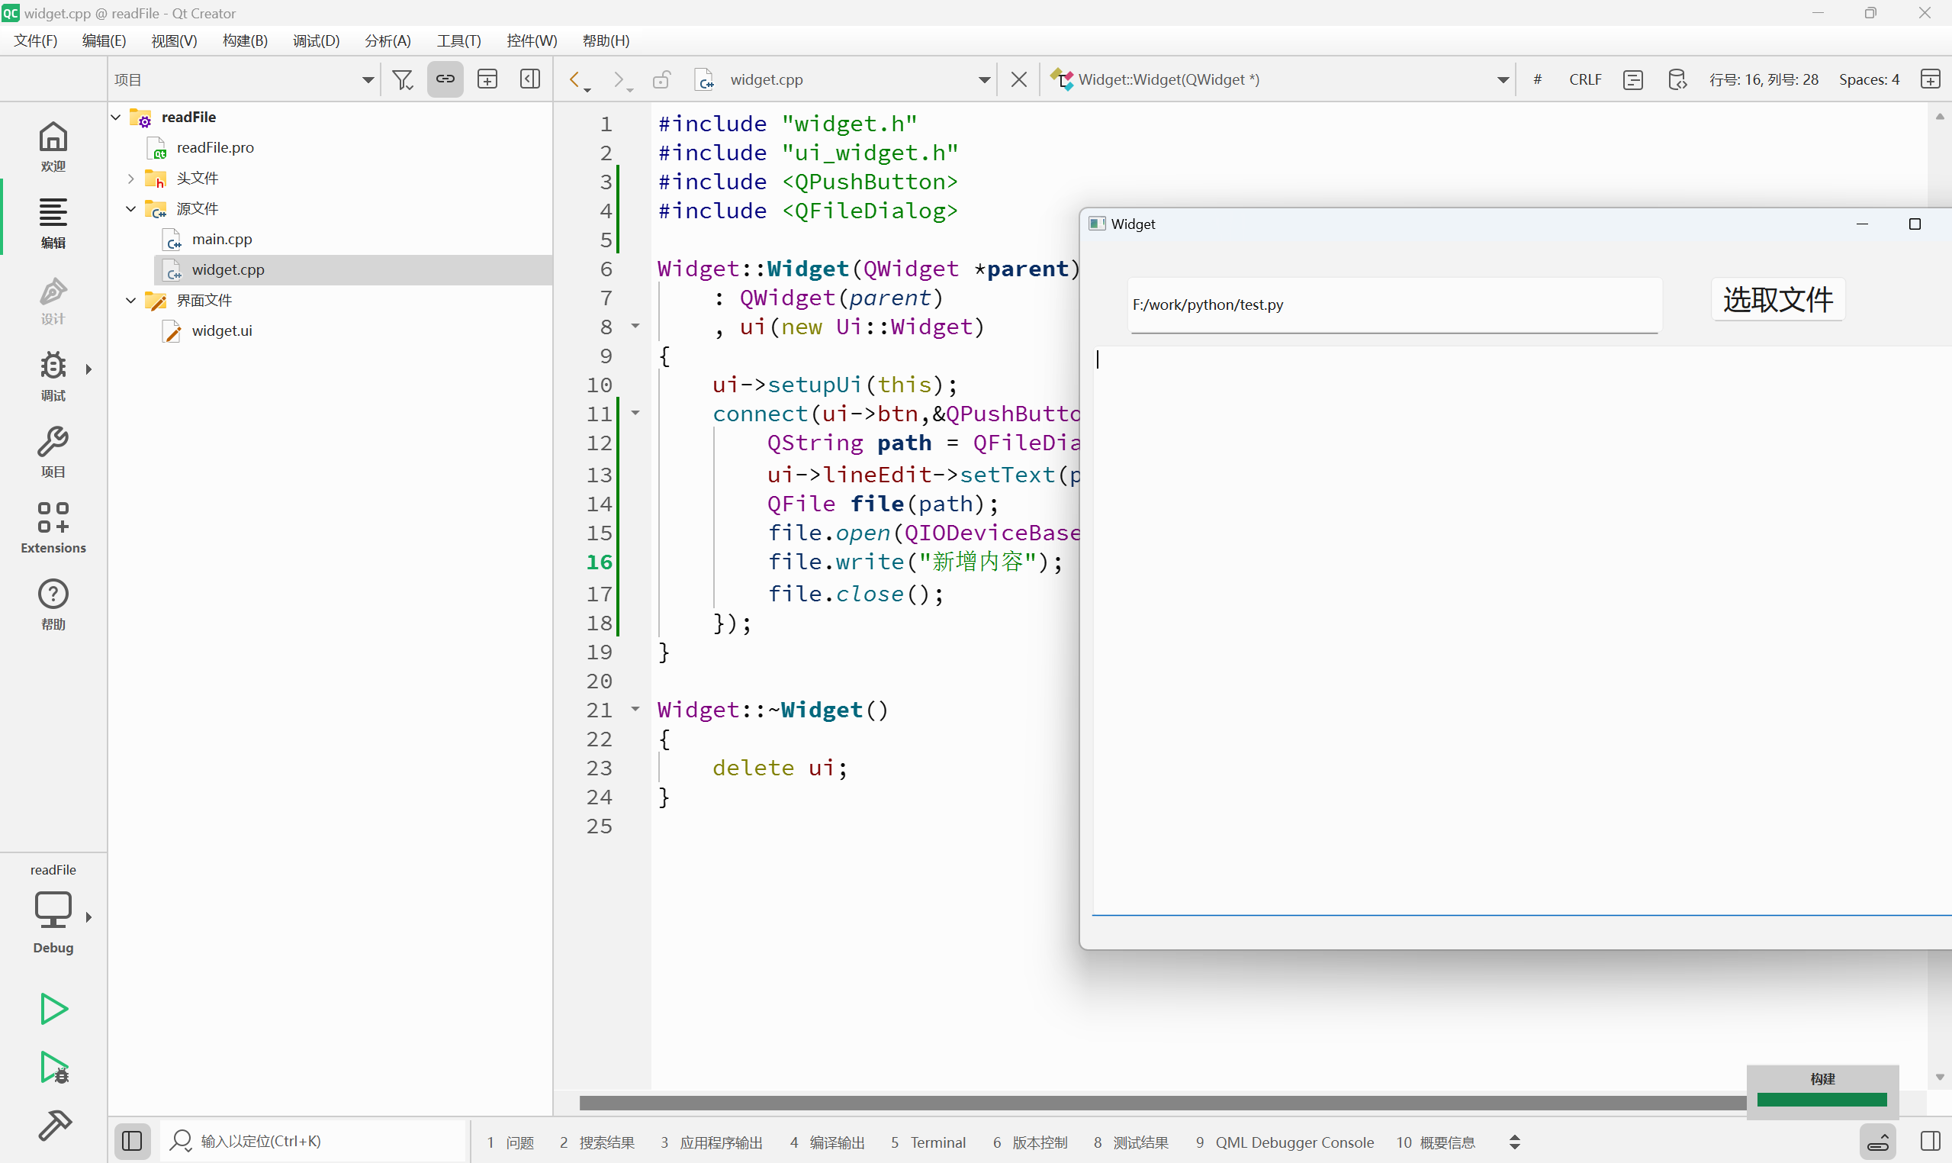Start debugging with the Run-Debug icon
The image size is (1952, 1163).
coord(53,1068)
